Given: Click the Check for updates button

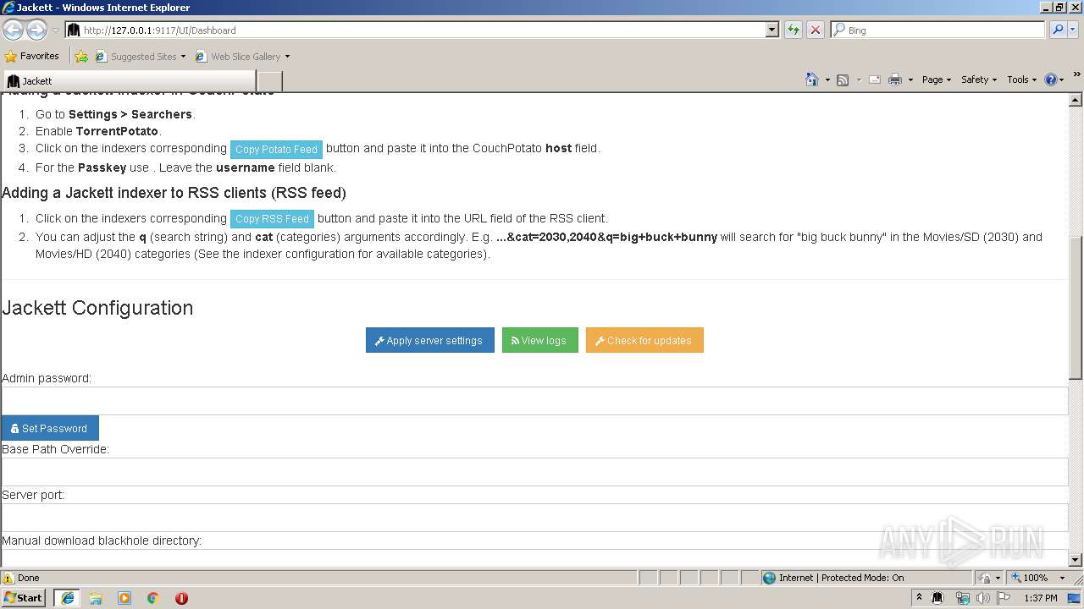Looking at the screenshot, I should [644, 340].
